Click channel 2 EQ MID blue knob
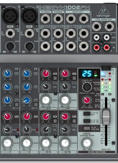Viewport: 118px width, 163px height. [x=27, y=87]
